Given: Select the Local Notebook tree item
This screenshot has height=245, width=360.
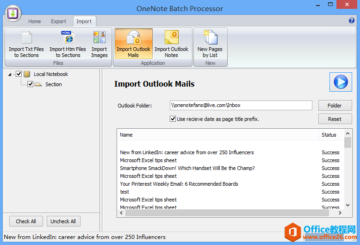Looking at the screenshot, I should [x=51, y=74].
